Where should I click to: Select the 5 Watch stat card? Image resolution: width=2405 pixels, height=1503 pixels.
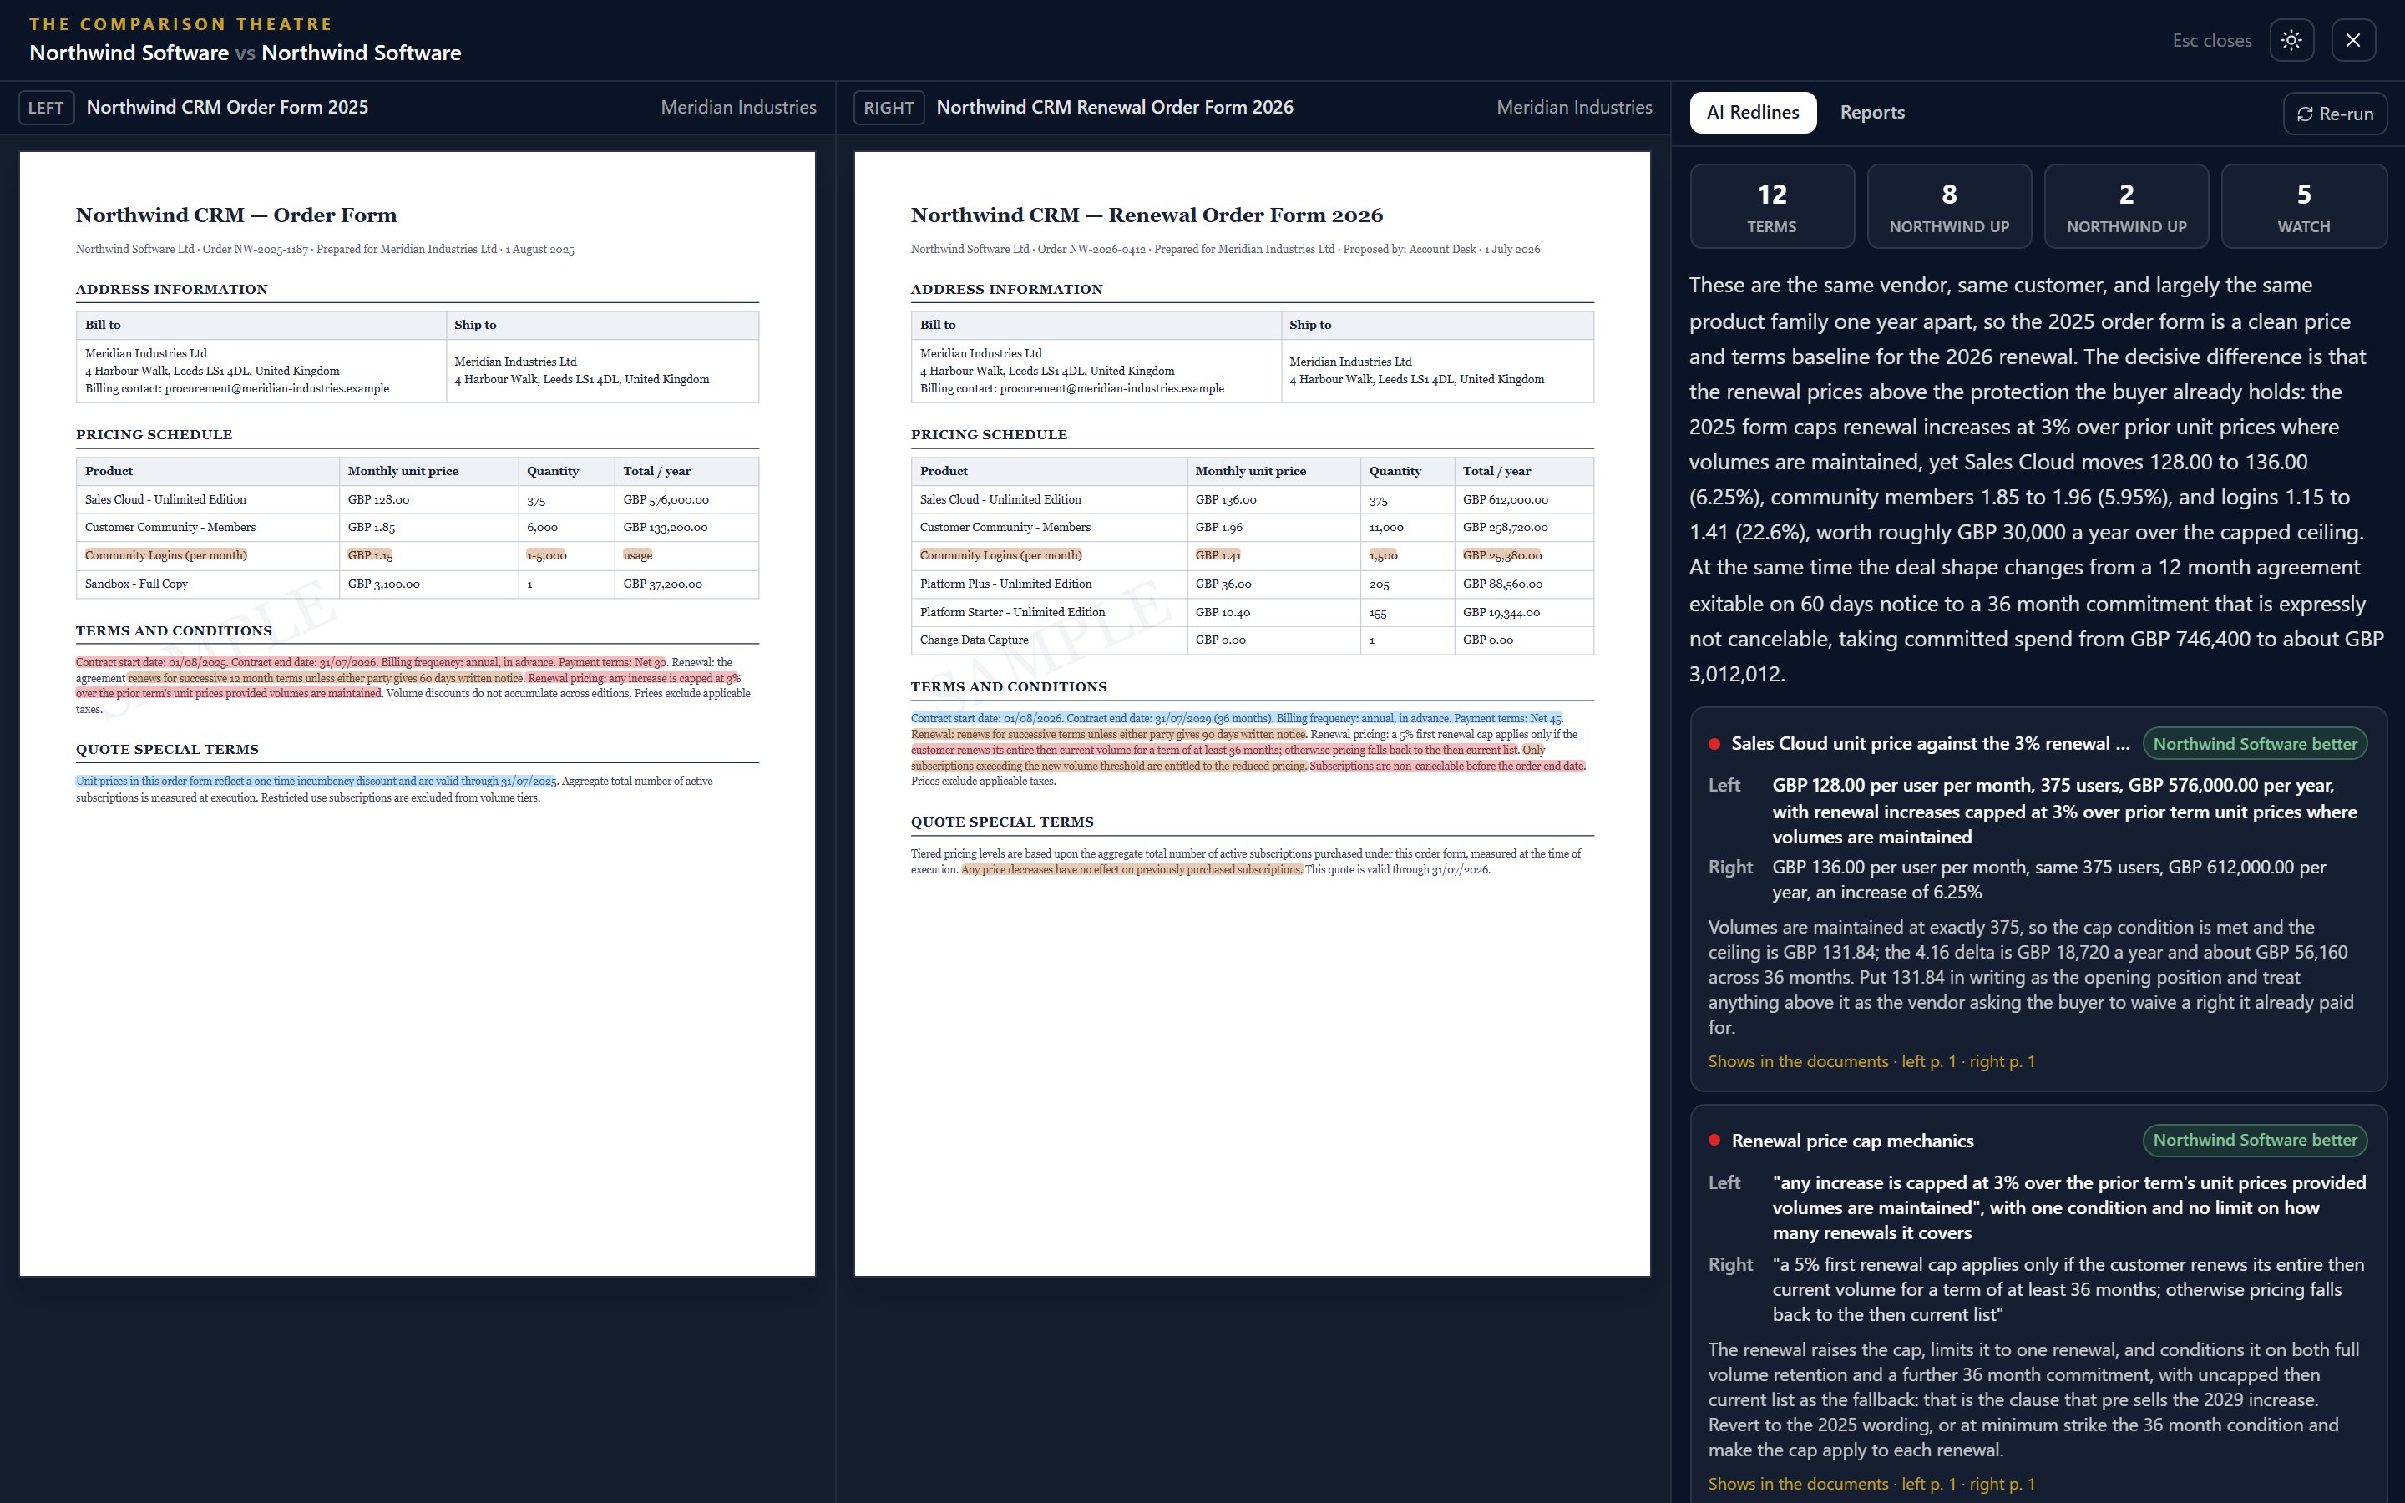2304,207
